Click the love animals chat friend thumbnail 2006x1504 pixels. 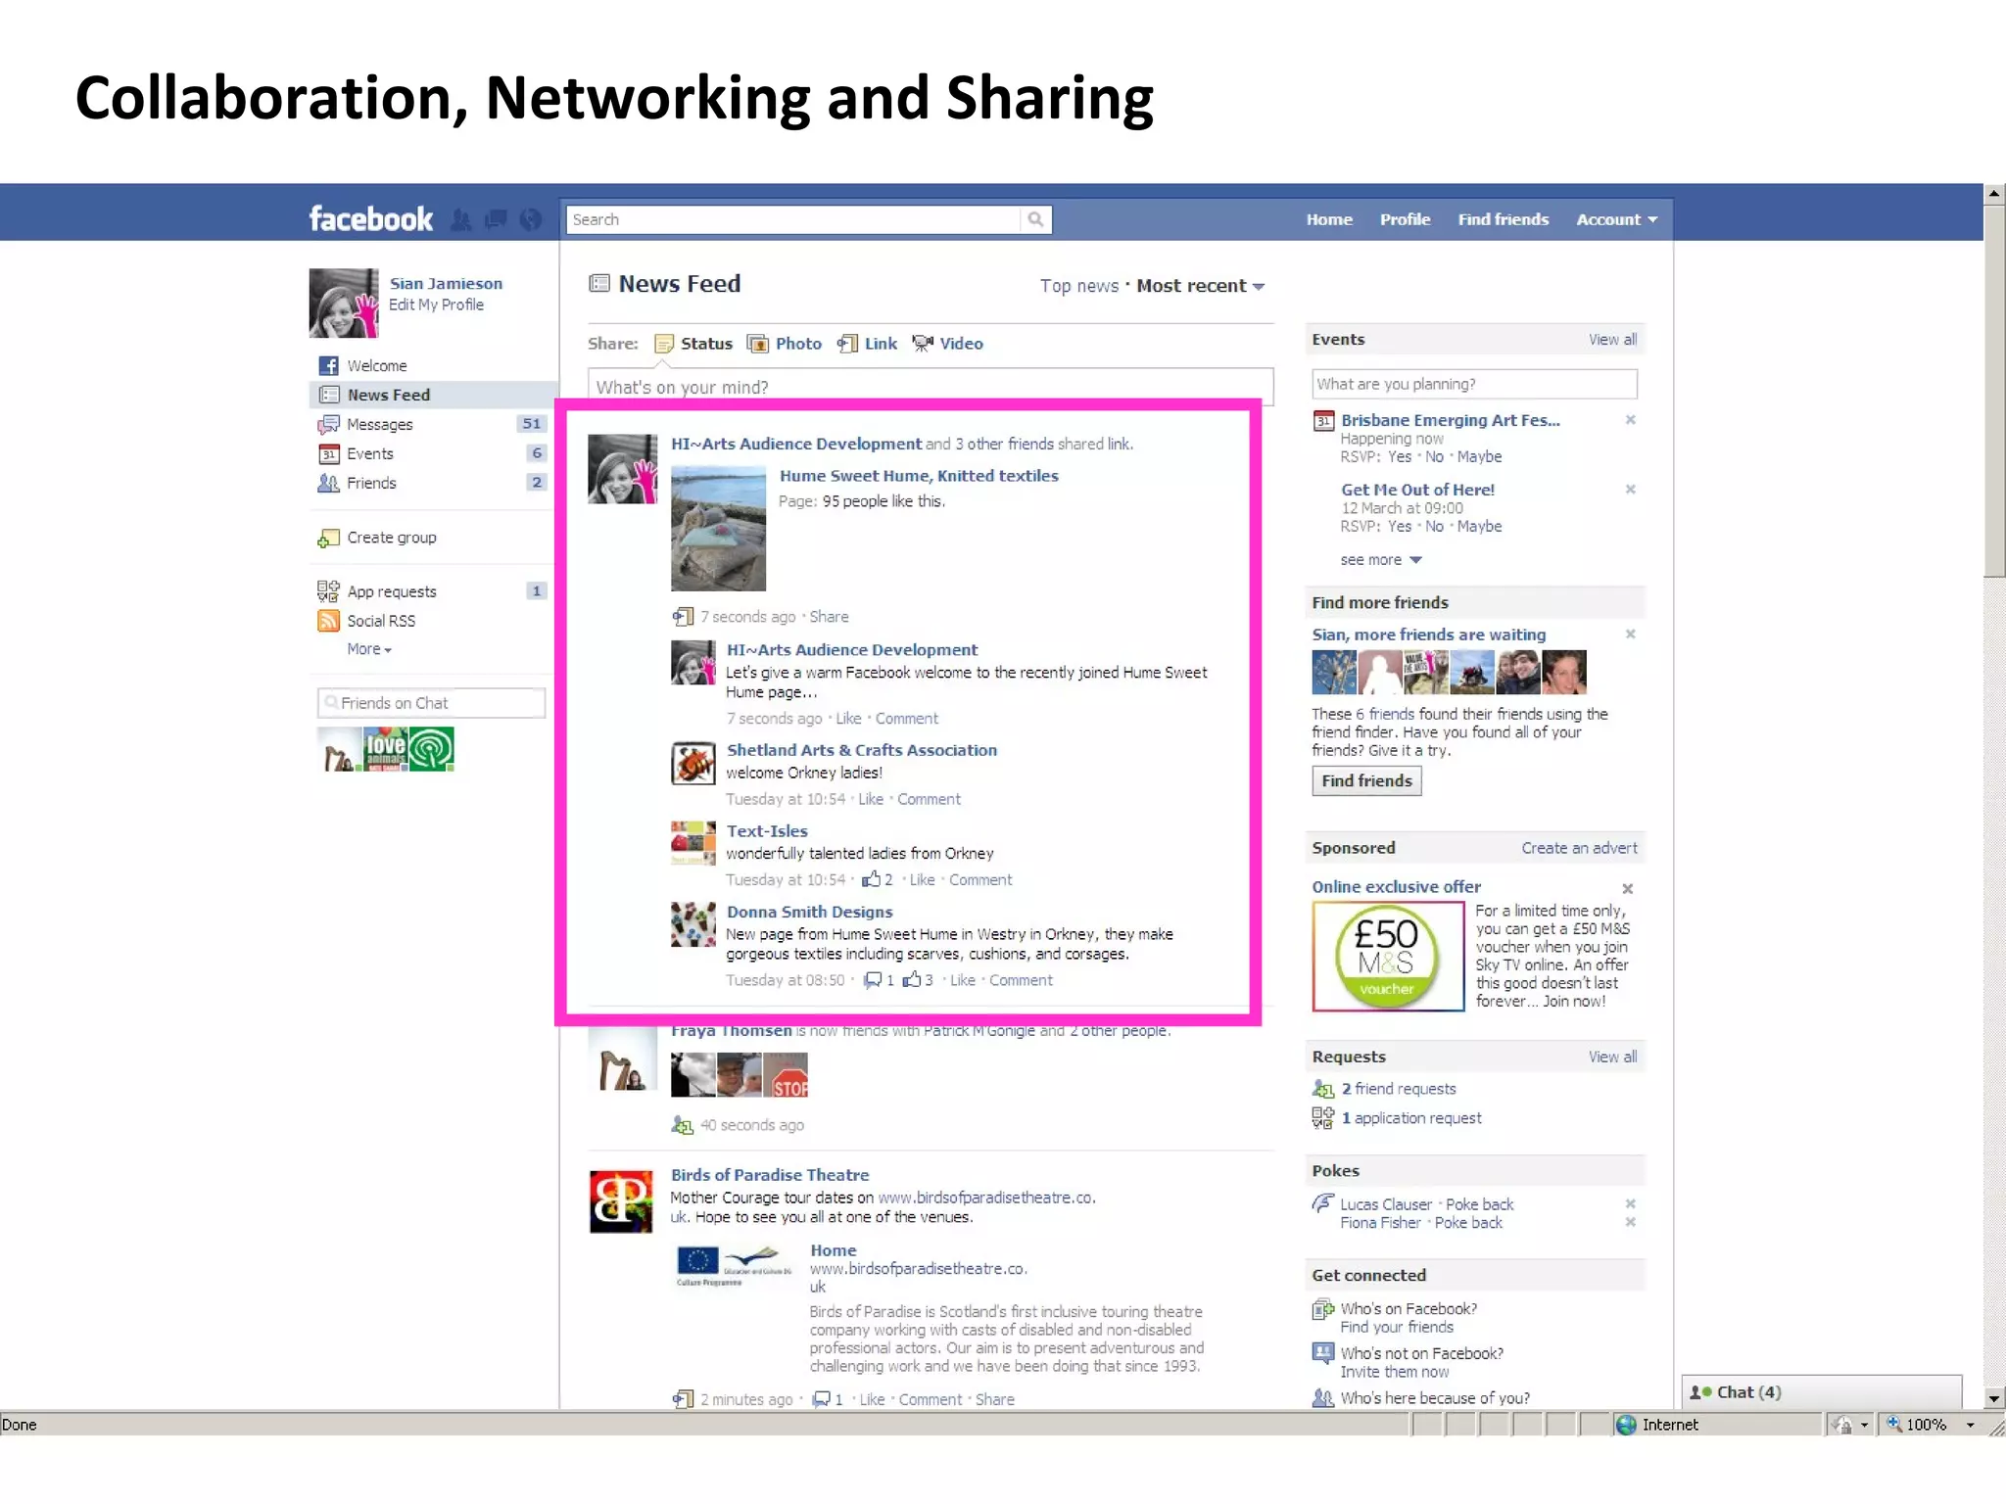click(x=385, y=749)
